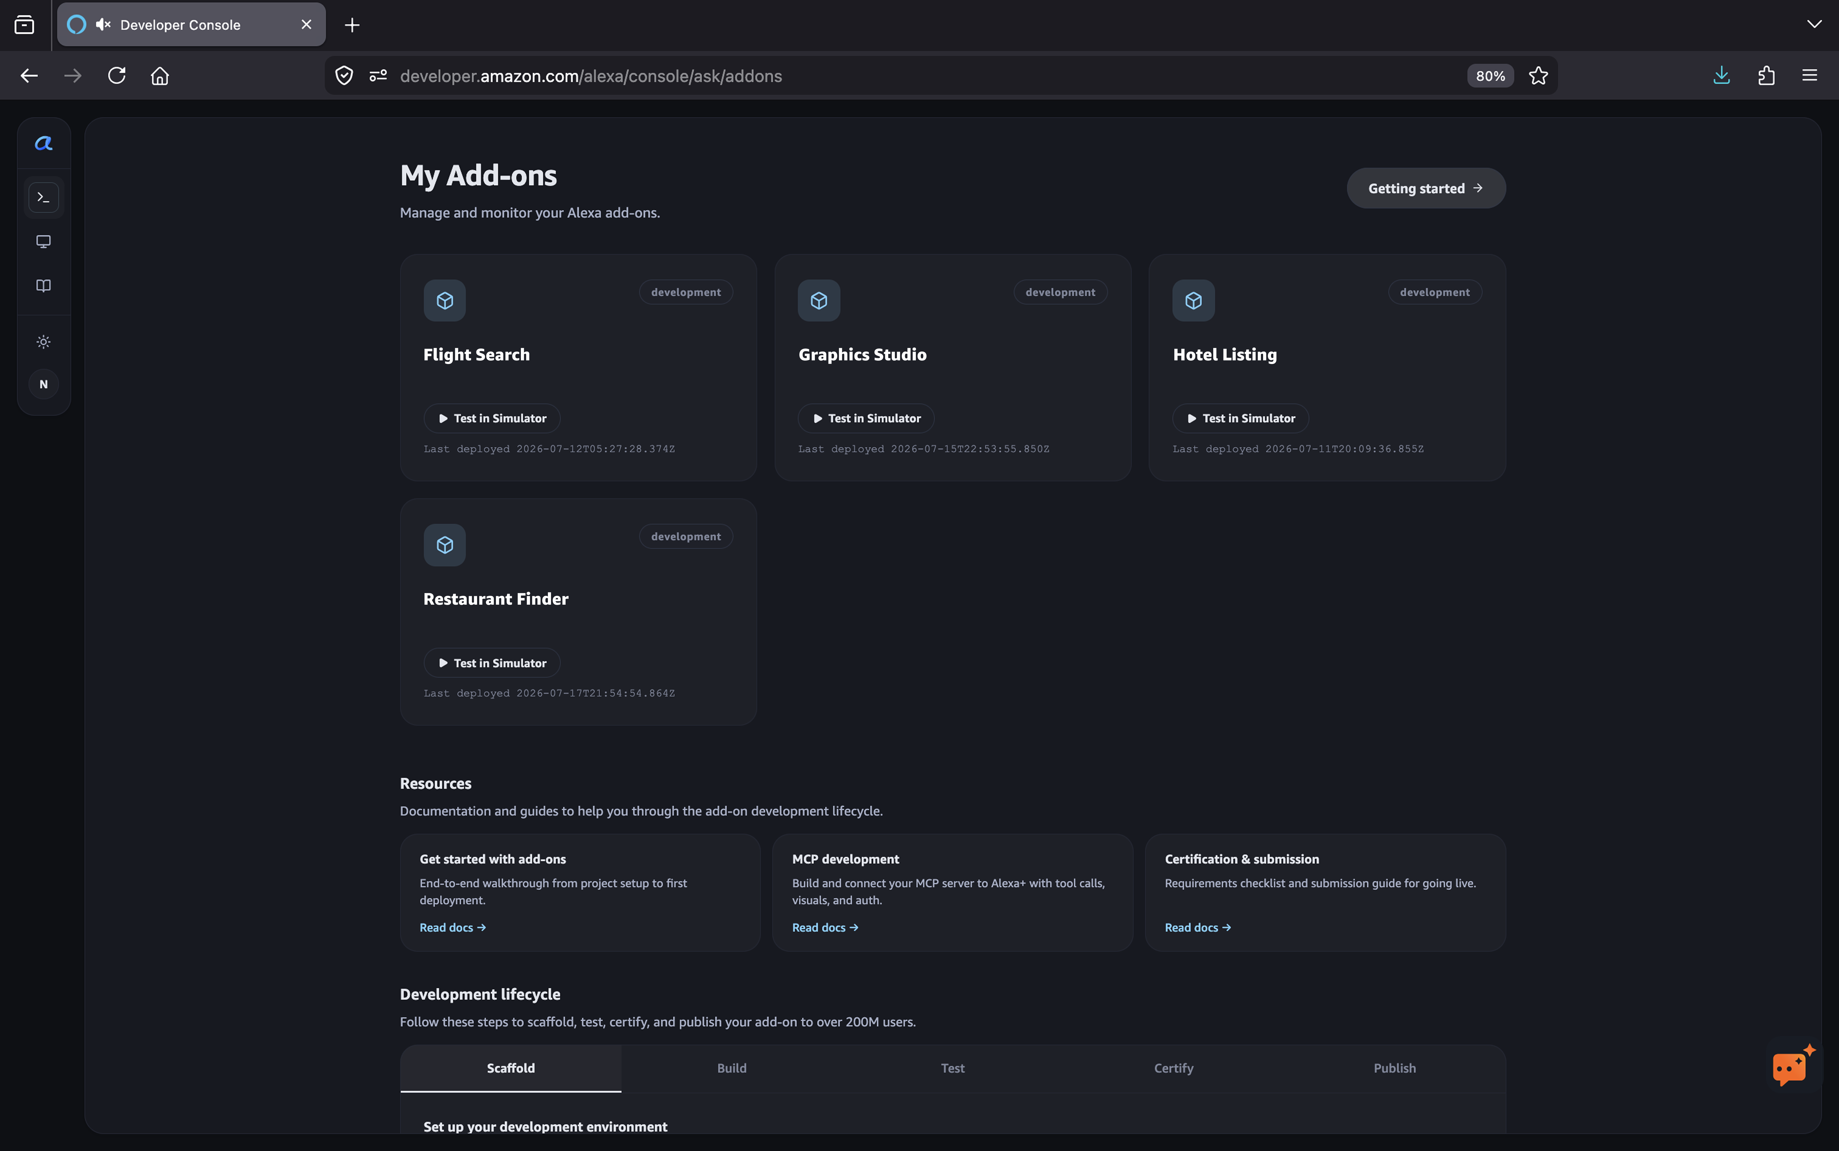Click the Hotel Listing cube icon
The image size is (1839, 1151).
point(1194,301)
